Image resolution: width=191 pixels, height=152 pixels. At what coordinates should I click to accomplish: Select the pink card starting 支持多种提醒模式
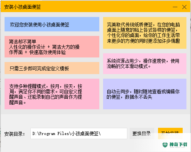(52, 94)
